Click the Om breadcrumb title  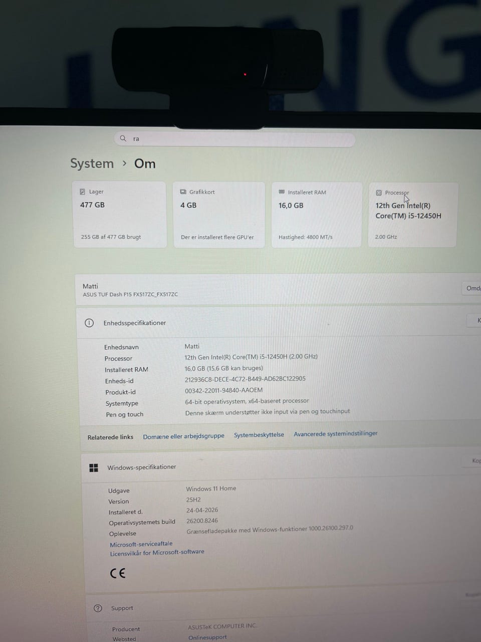coord(145,164)
